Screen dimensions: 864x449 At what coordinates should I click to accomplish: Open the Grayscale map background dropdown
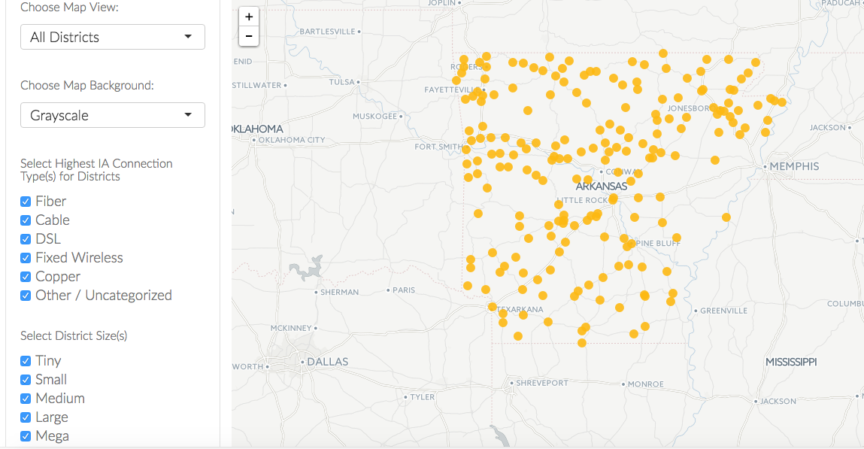pyautogui.click(x=112, y=115)
